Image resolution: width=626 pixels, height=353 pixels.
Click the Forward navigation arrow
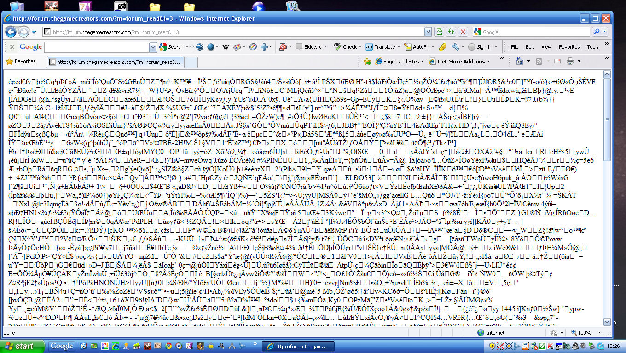pos(23,32)
